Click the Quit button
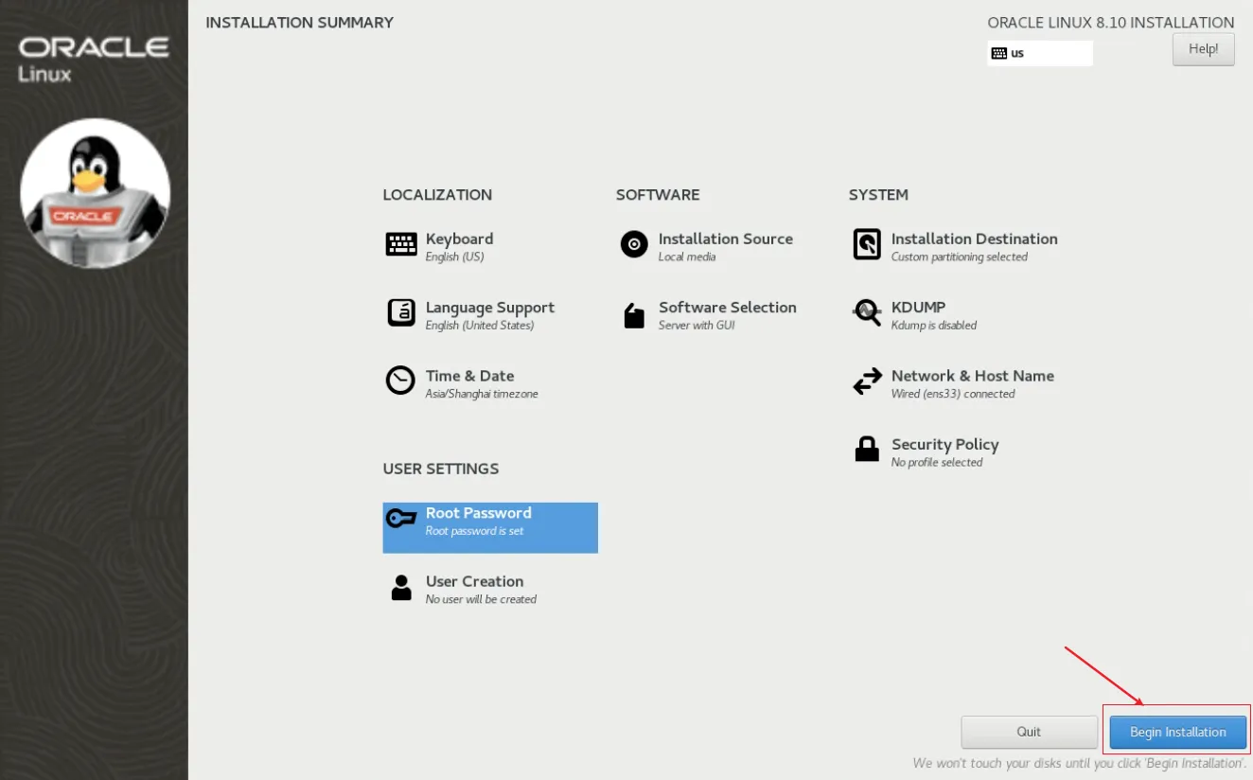Viewport: 1253px width, 780px height. tap(1029, 731)
